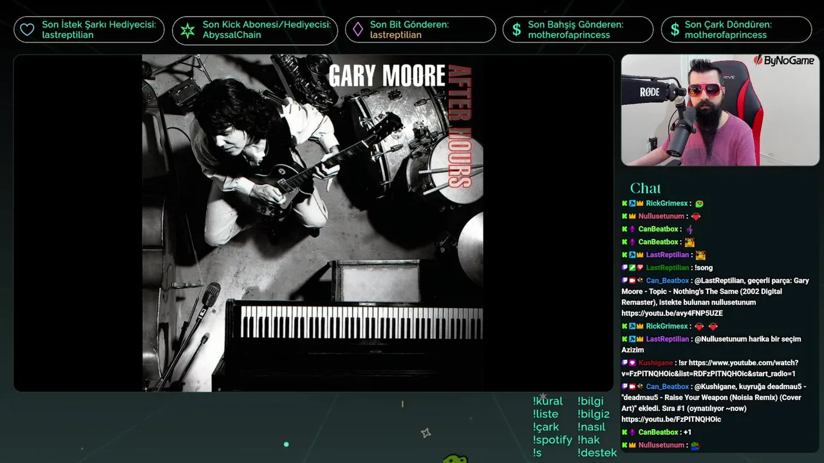Click lastreptilian under Son Bit Gönderen
This screenshot has height=463, width=824.
[x=396, y=35]
